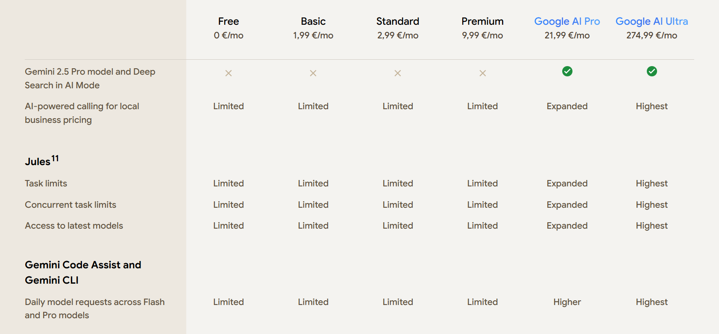Click the X mark in Basic column
Viewport: 719px width, 334px height.
313,73
